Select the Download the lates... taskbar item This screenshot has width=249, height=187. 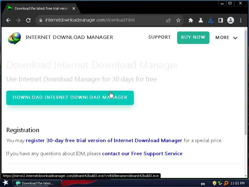pos(37,183)
